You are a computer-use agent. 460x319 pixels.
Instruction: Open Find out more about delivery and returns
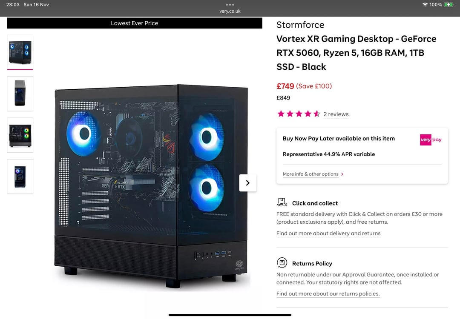[328, 234]
